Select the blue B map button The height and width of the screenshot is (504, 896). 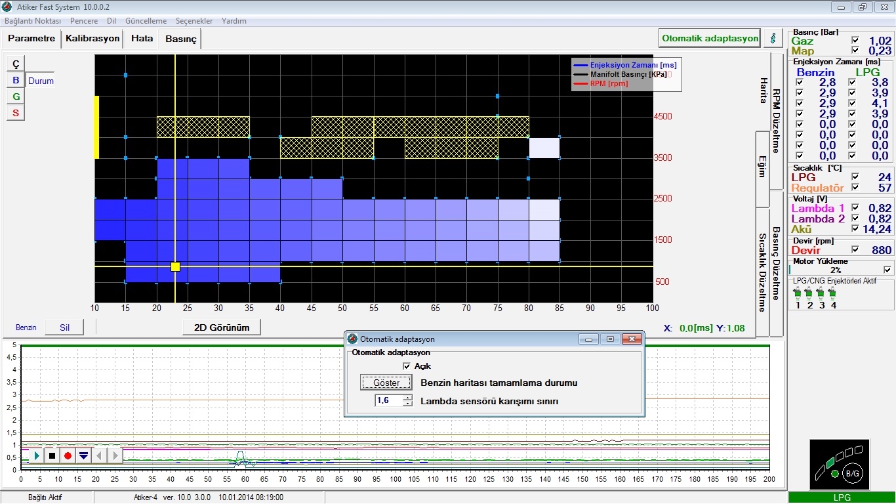pos(16,80)
